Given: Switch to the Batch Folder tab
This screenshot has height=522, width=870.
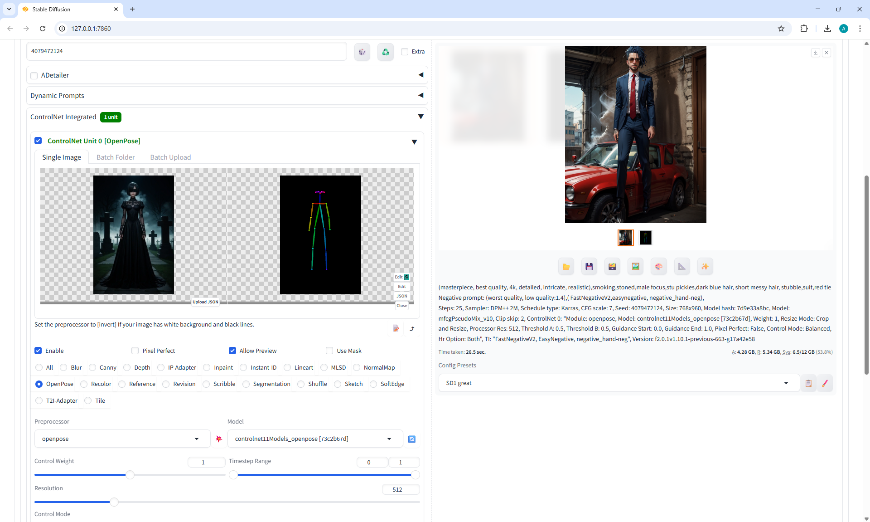Looking at the screenshot, I should coord(116,157).
